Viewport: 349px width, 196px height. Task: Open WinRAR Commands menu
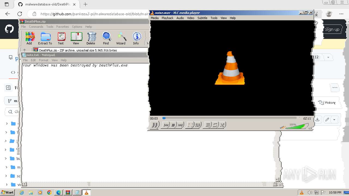tap(36, 27)
